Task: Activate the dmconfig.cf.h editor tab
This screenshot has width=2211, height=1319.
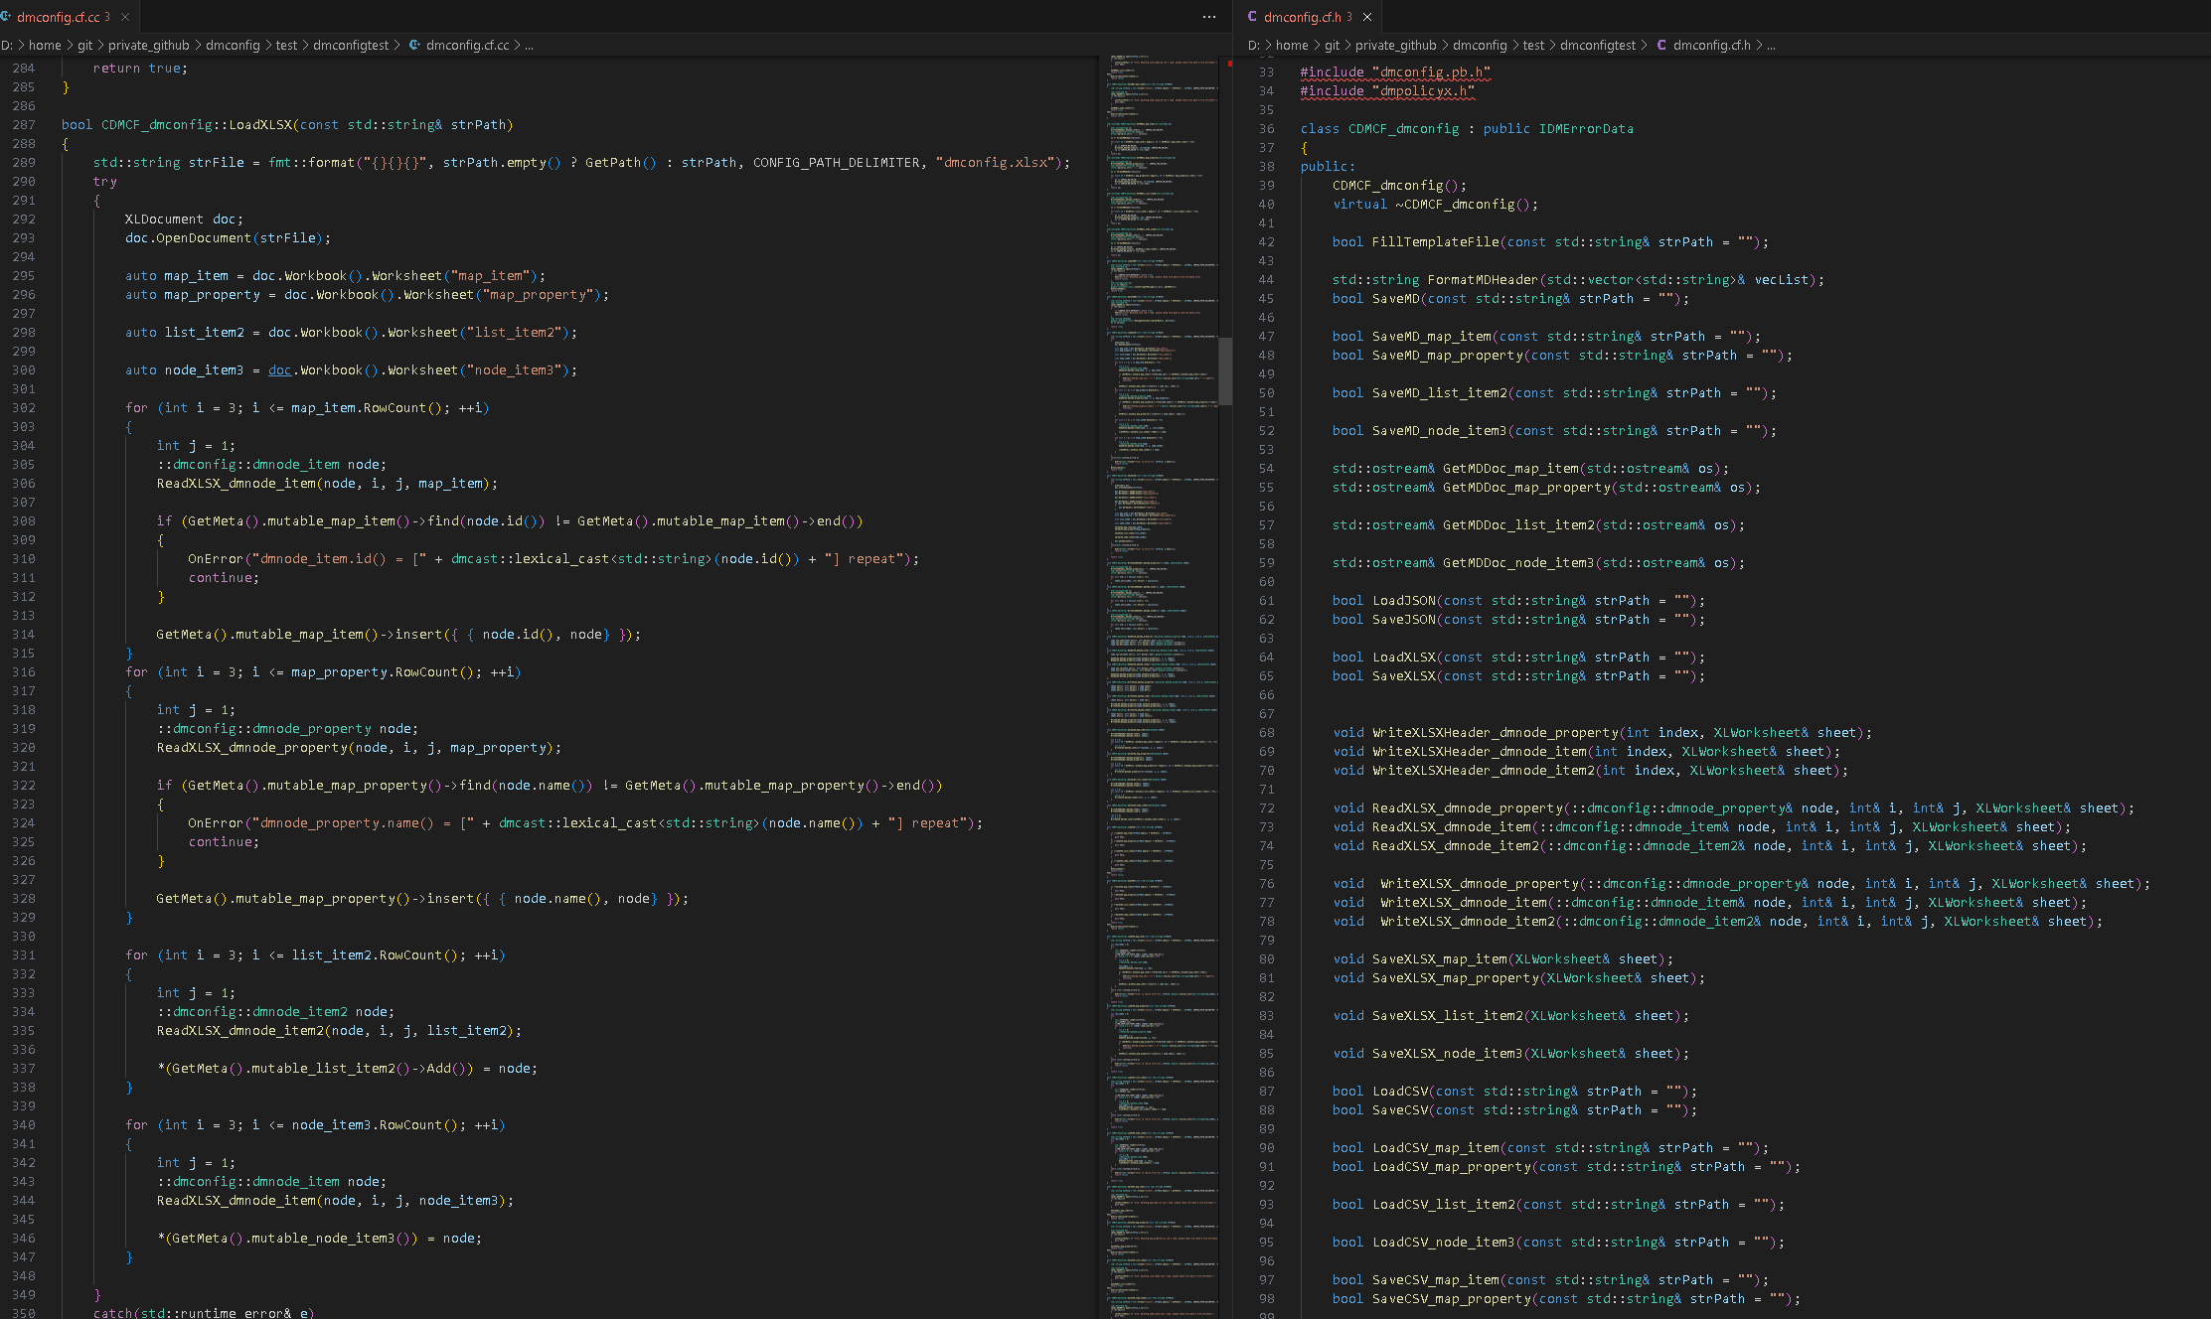Action: (x=1302, y=17)
